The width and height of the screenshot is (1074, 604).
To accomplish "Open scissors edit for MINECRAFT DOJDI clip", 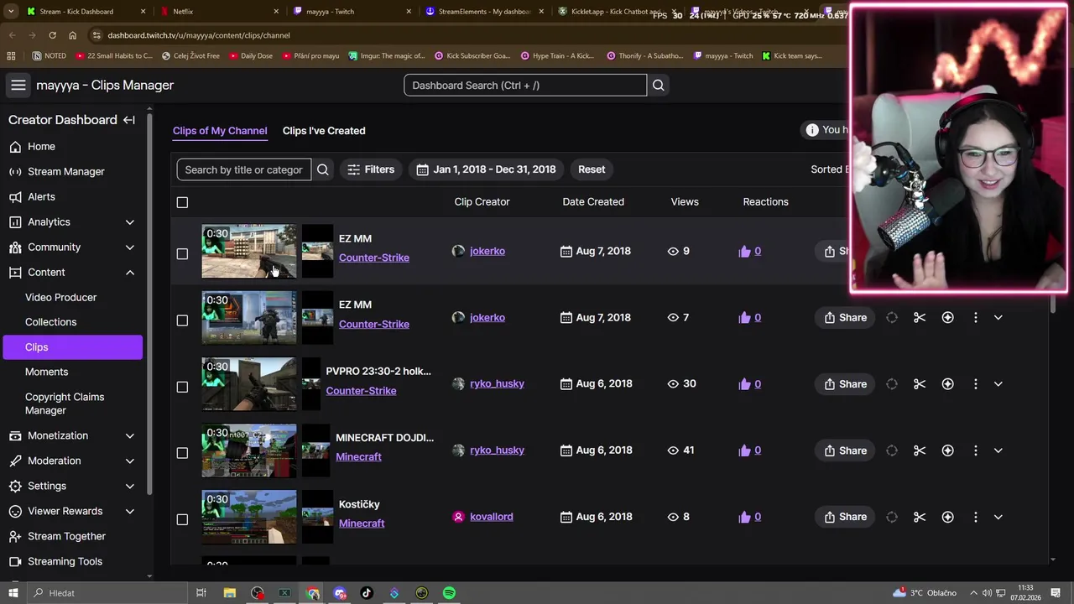I will (920, 450).
